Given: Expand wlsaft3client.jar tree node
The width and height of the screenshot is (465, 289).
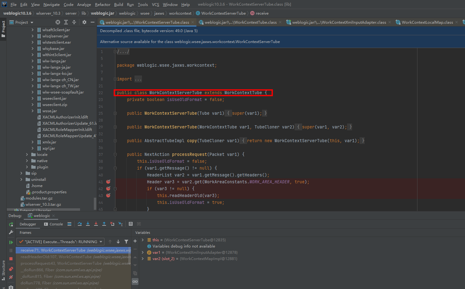Looking at the screenshot, I should coord(33,30).
